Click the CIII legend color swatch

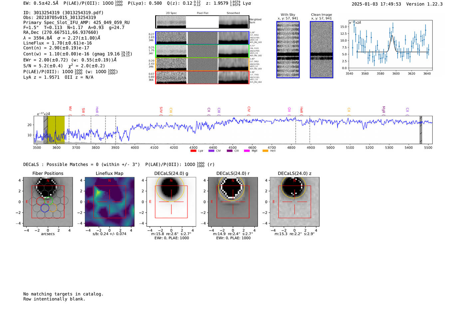click(230, 151)
